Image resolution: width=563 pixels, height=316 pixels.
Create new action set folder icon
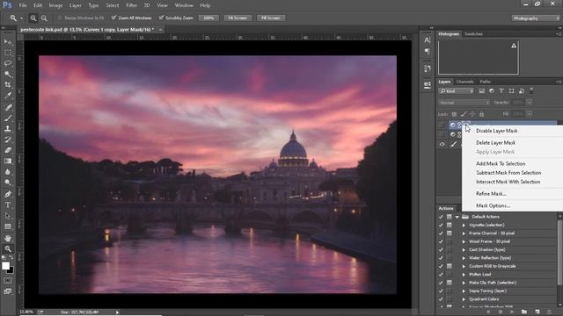524,312
